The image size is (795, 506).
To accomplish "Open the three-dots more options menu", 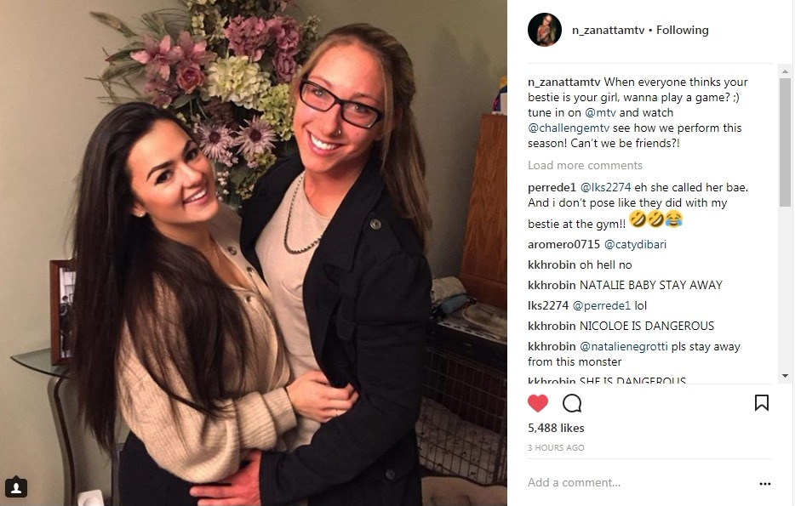I will pyautogui.click(x=765, y=484).
